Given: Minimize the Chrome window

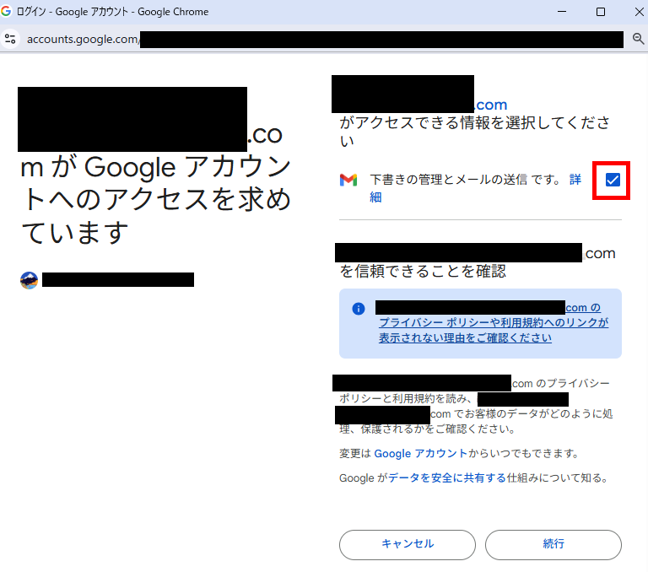Looking at the screenshot, I should pos(562,12).
